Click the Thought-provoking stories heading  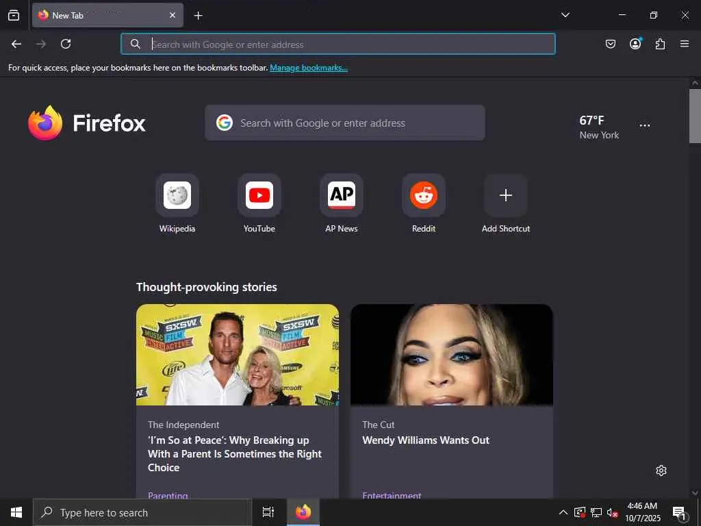pos(207,287)
